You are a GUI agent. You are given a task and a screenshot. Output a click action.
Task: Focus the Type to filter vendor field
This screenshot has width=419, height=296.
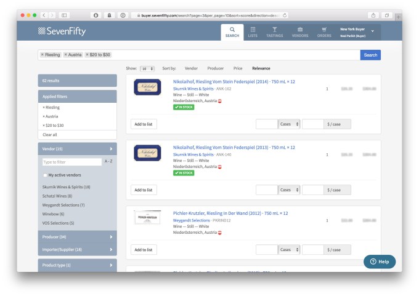(72, 162)
